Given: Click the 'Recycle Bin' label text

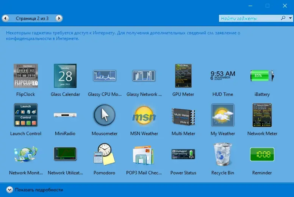Looking at the screenshot, I should coord(222,173).
